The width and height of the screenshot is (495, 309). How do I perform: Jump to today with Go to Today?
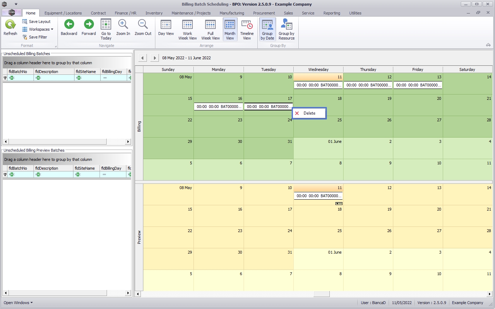106,30
